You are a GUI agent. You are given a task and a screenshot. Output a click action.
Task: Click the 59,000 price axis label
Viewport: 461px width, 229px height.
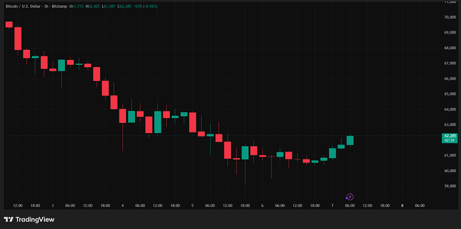click(450, 186)
